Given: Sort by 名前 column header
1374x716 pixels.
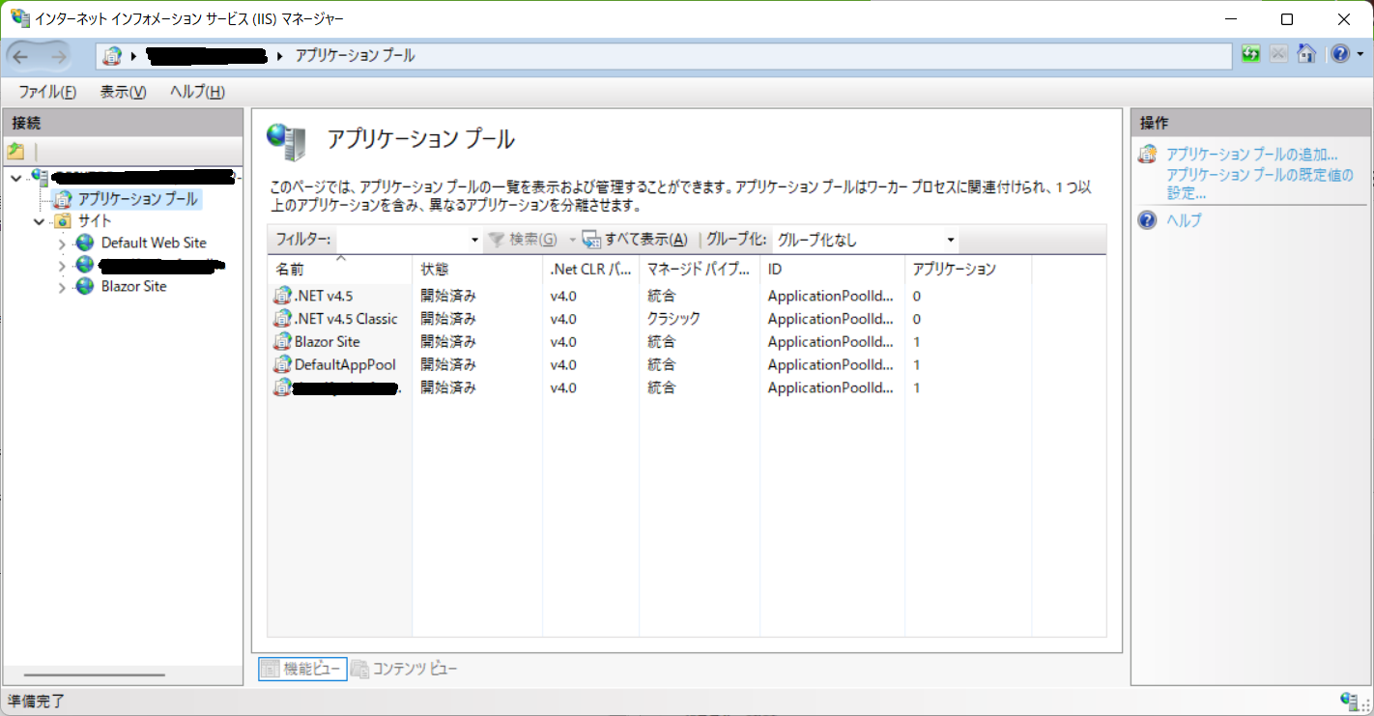Looking at the screenshot, I should point(340,269).
